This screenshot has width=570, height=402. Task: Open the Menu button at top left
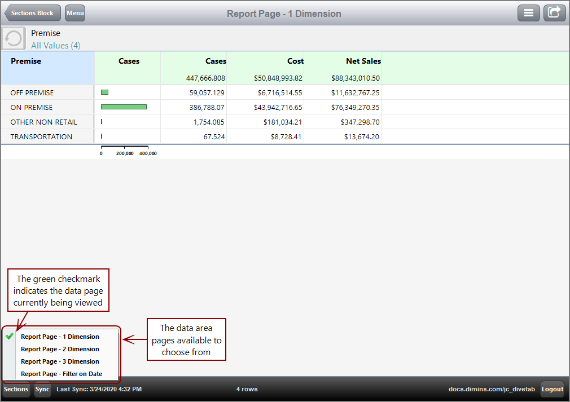(74, 12)
